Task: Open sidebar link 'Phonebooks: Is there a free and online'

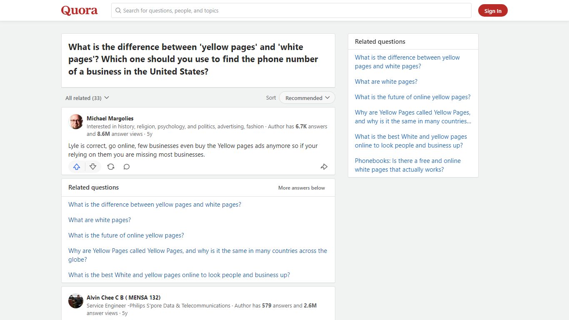Action: [x=408, y=165]
